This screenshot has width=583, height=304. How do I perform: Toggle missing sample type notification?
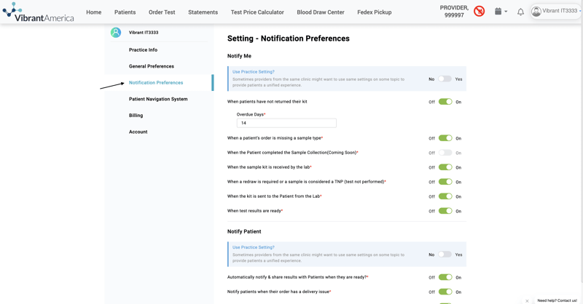click(445, 138)
